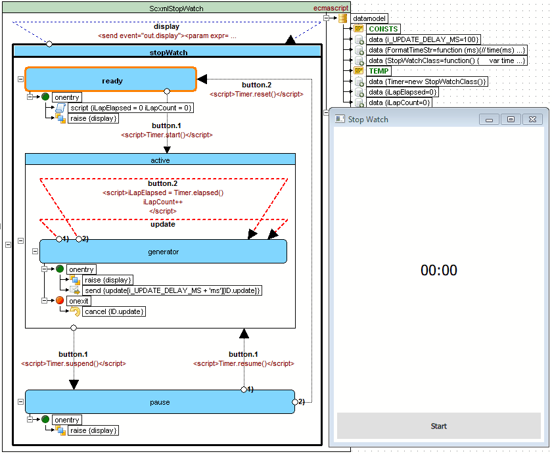This screenshot has height=454, width=552.
Task: Select the iLapCount data item
Action: [x=399, y=102]
